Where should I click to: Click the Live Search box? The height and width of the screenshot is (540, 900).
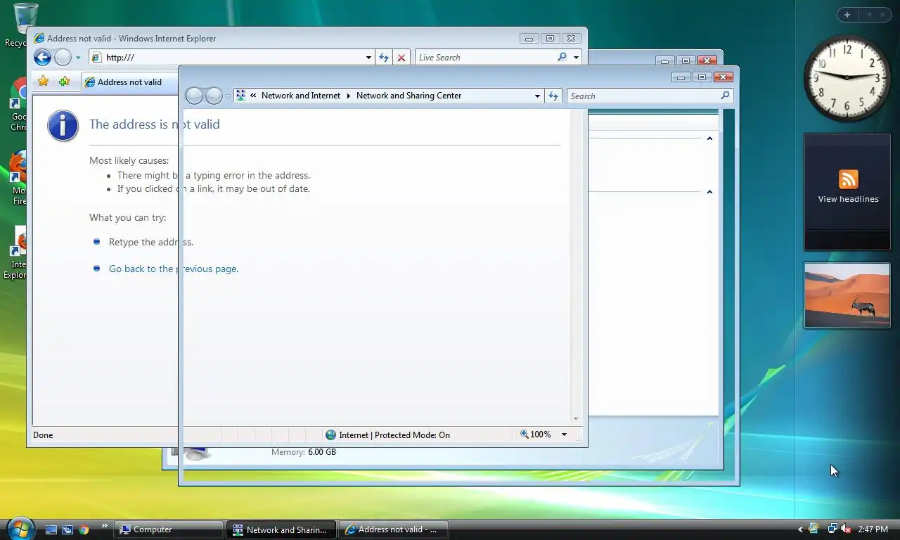pyautogui.click(x=485, y=58)
